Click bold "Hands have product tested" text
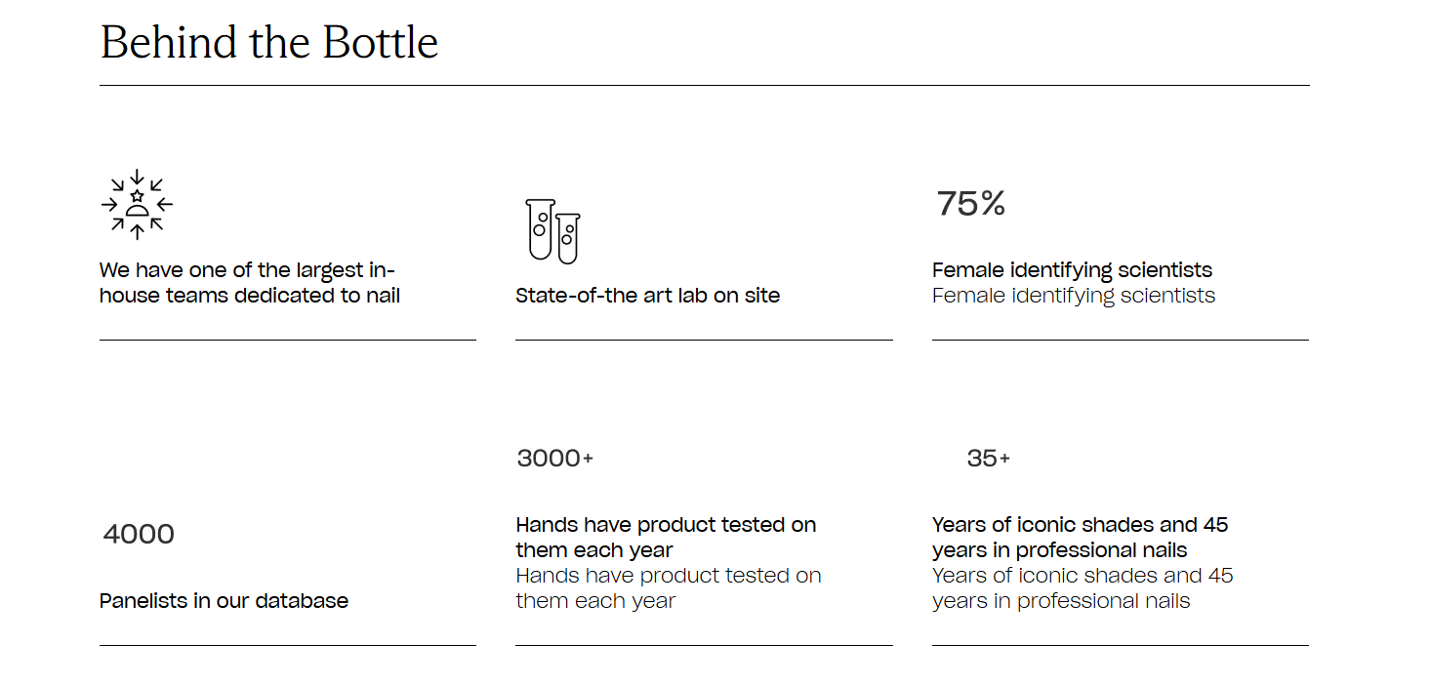1430x685 pixels. (666, 538)
